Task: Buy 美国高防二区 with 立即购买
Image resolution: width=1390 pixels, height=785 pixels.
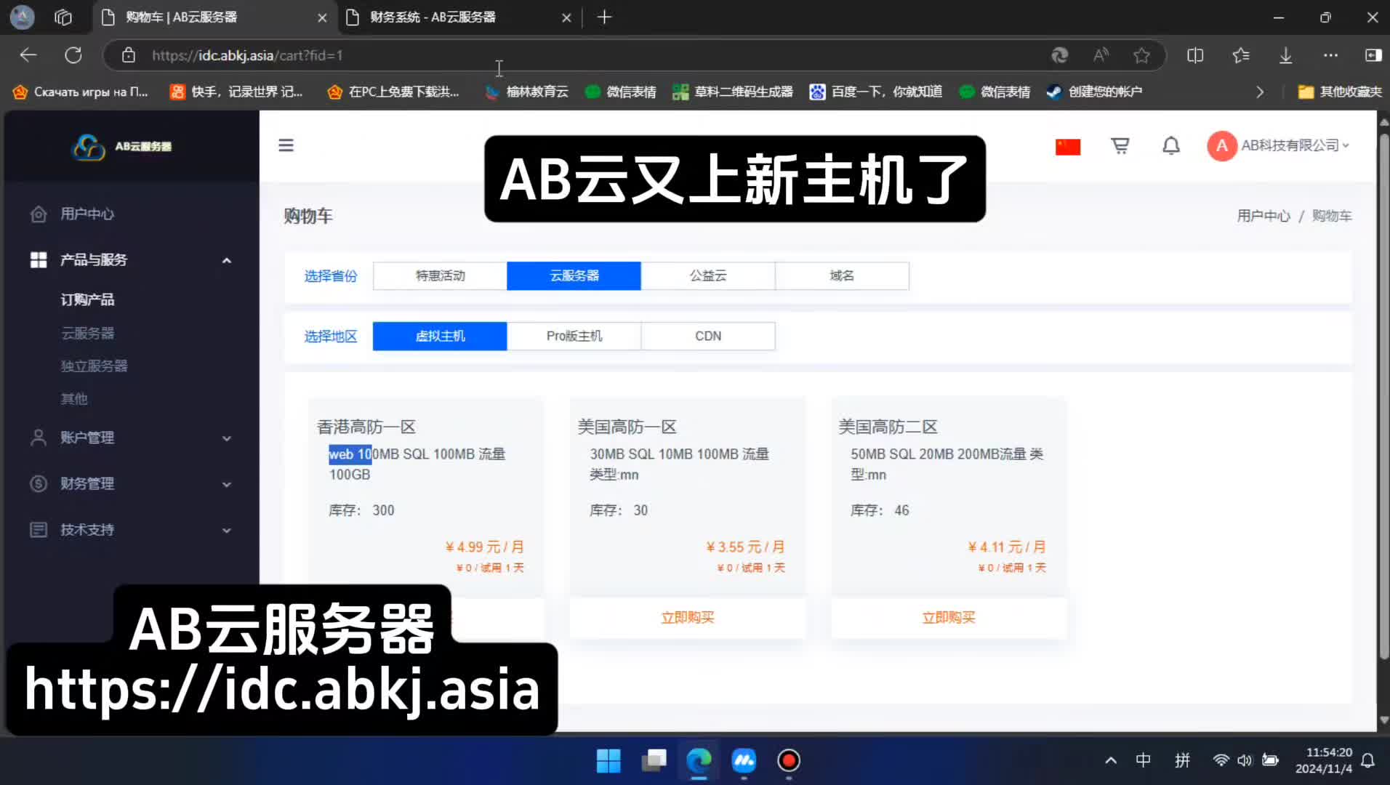Action: (x=948, y=618)
